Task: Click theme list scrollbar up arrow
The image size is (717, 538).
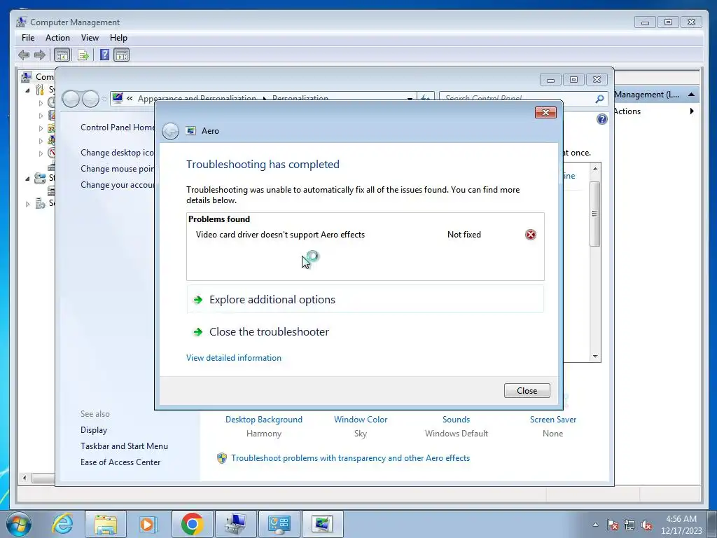Action: click(x=595, y=169)
